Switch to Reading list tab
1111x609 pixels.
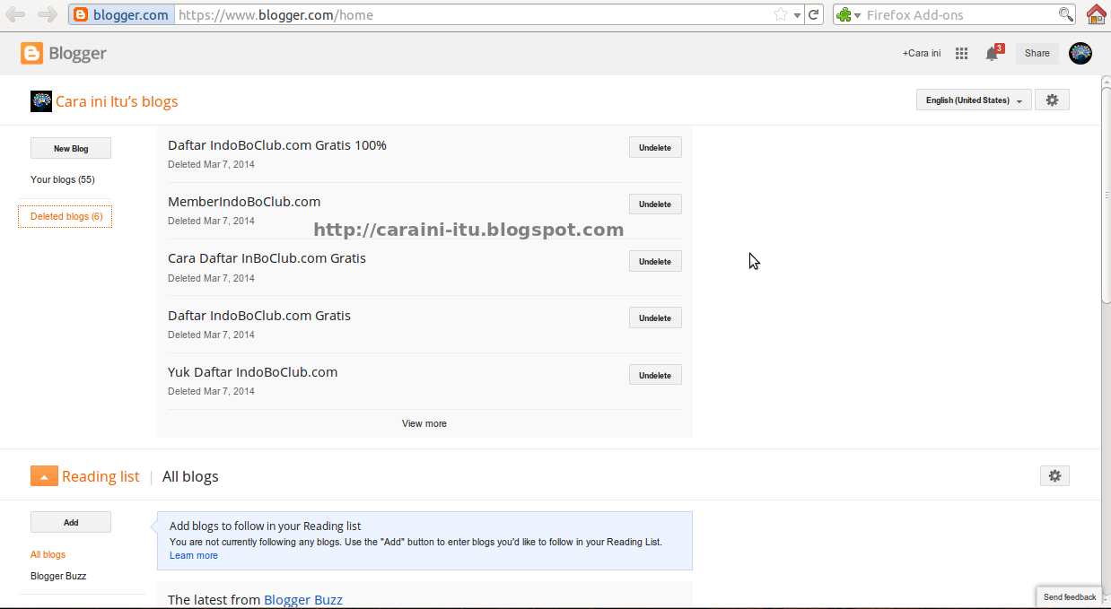[101, 476]
